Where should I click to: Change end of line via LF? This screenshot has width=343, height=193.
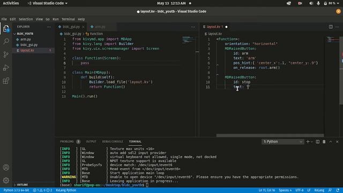pos(309,190)
